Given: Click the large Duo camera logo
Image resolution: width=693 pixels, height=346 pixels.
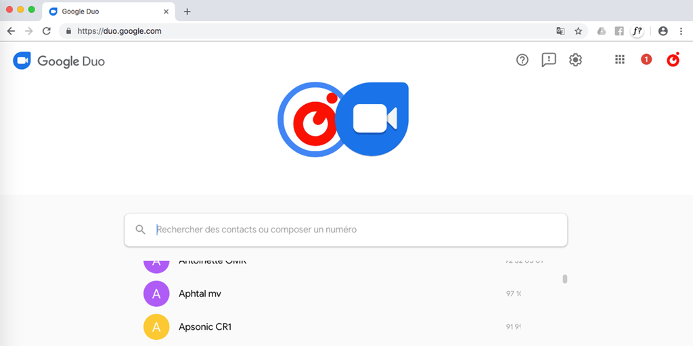Looking at the screenshot, I should (x=372, y=119).
